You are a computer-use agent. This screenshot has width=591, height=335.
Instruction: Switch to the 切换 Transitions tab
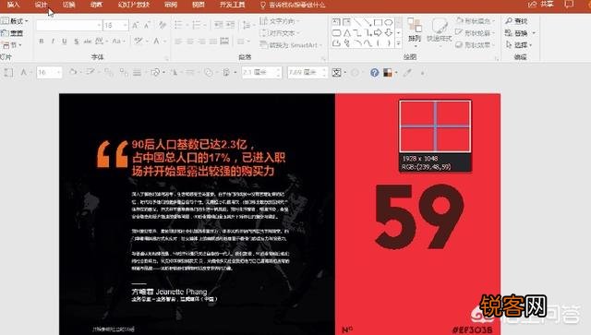(x=68, y=5)
